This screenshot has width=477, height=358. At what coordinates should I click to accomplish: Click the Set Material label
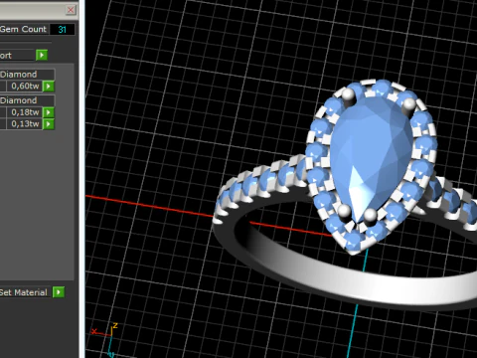[24, 292]
